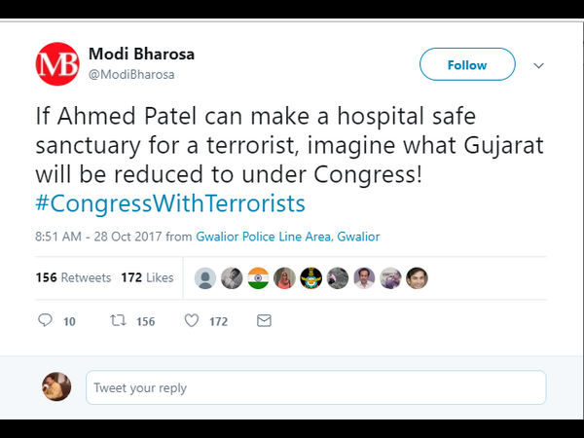
Task: Click the last liker avatar in row
Action: [417, 277]
